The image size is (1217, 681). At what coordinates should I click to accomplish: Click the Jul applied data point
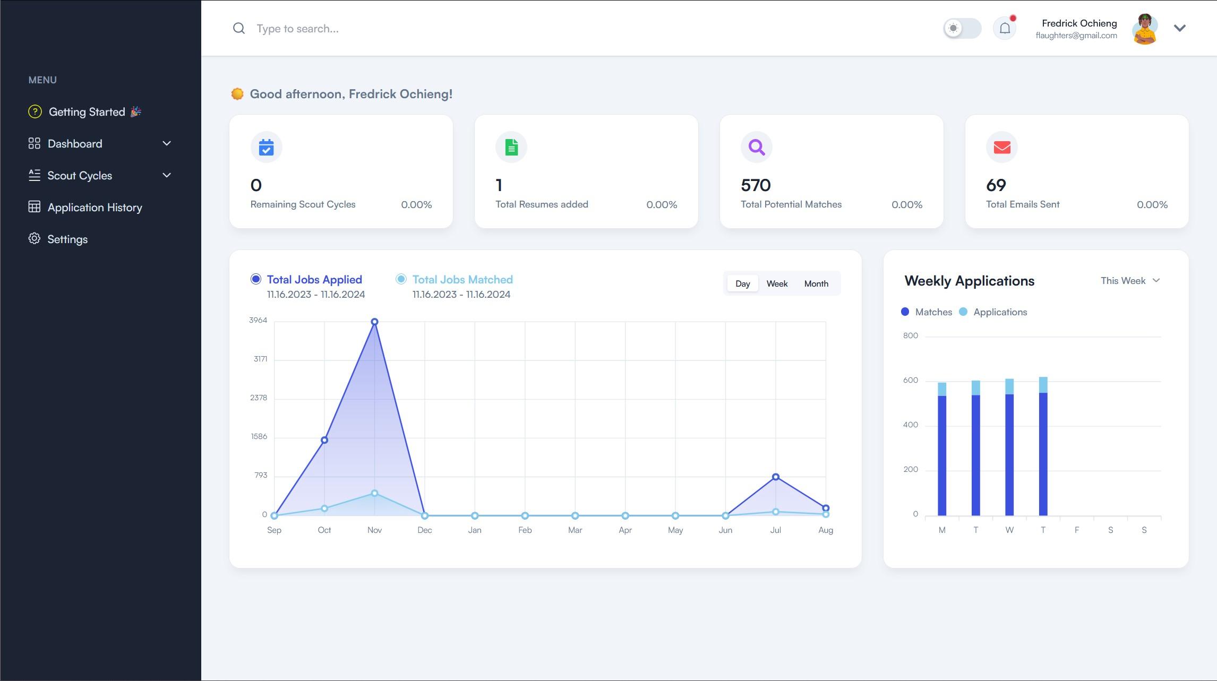(776, 477)
